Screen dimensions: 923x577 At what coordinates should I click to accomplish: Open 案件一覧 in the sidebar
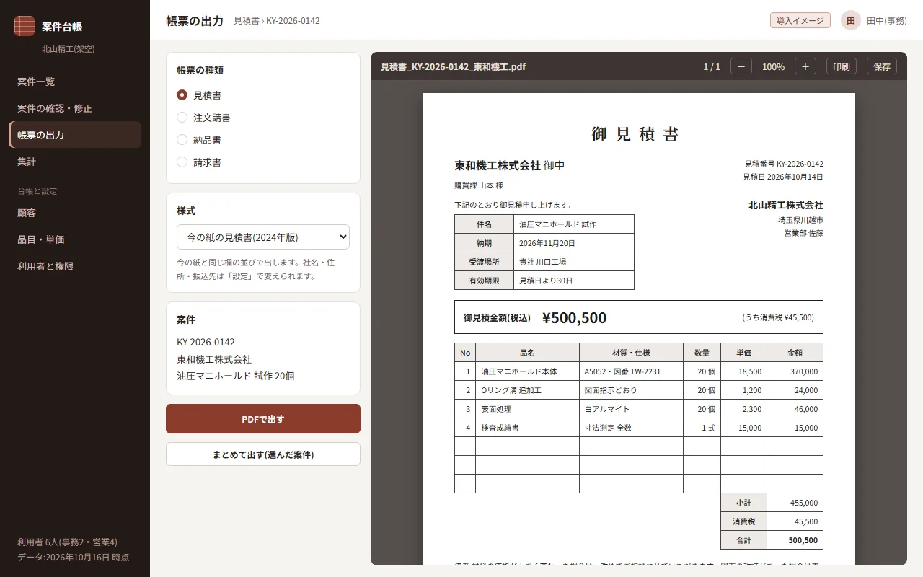75,82
